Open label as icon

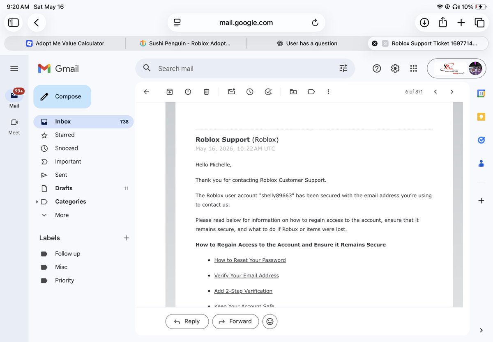311,92
